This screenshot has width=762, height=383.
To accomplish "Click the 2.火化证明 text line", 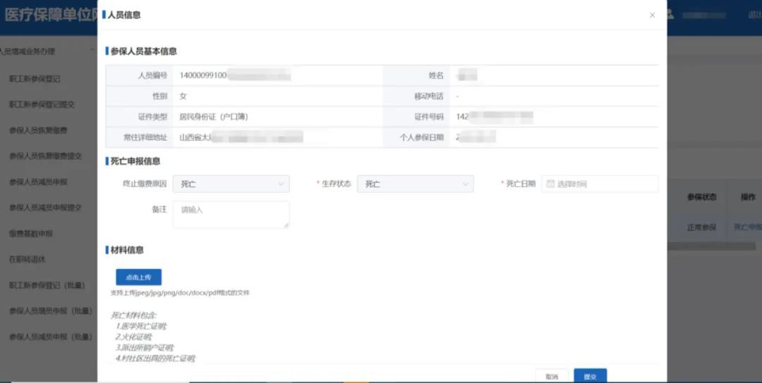I will click(x=133, y=337).
